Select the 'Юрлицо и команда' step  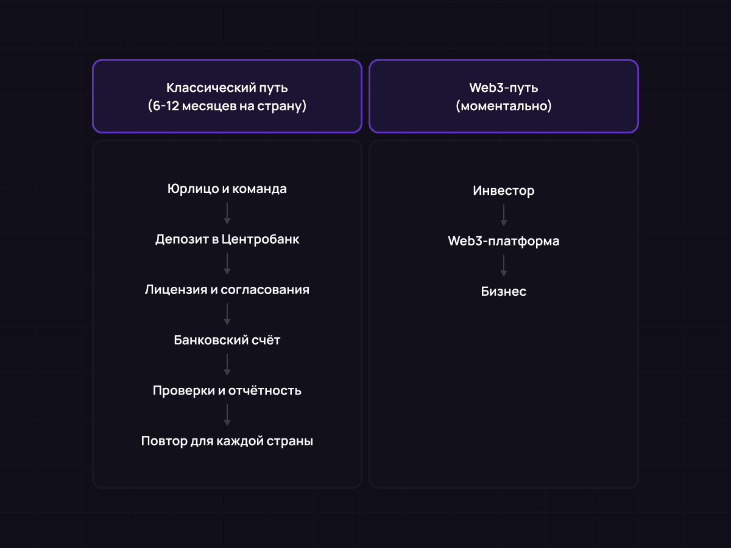[x=227, y=189]
